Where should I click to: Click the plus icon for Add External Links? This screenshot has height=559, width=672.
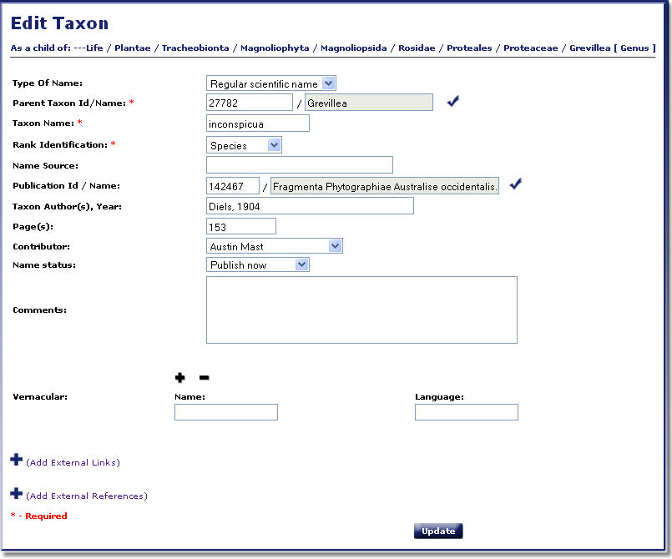(x=16, y=460)
